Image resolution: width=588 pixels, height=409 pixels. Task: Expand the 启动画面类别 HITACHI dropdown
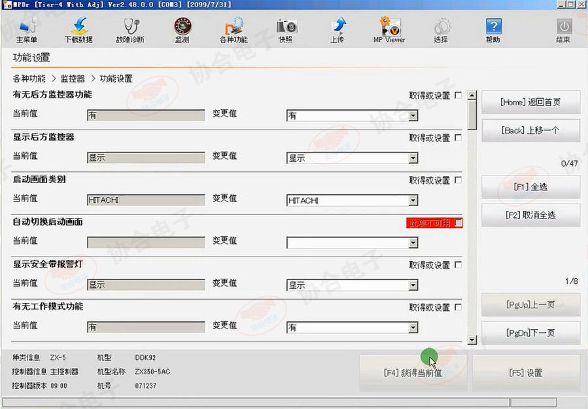413,201
